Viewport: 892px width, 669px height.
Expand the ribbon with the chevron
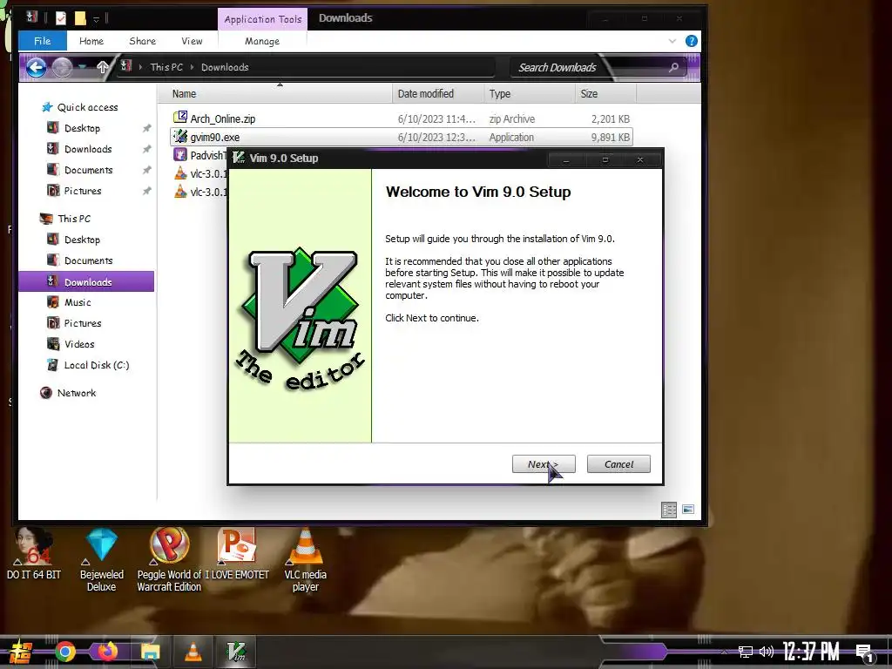coord(672,41)
